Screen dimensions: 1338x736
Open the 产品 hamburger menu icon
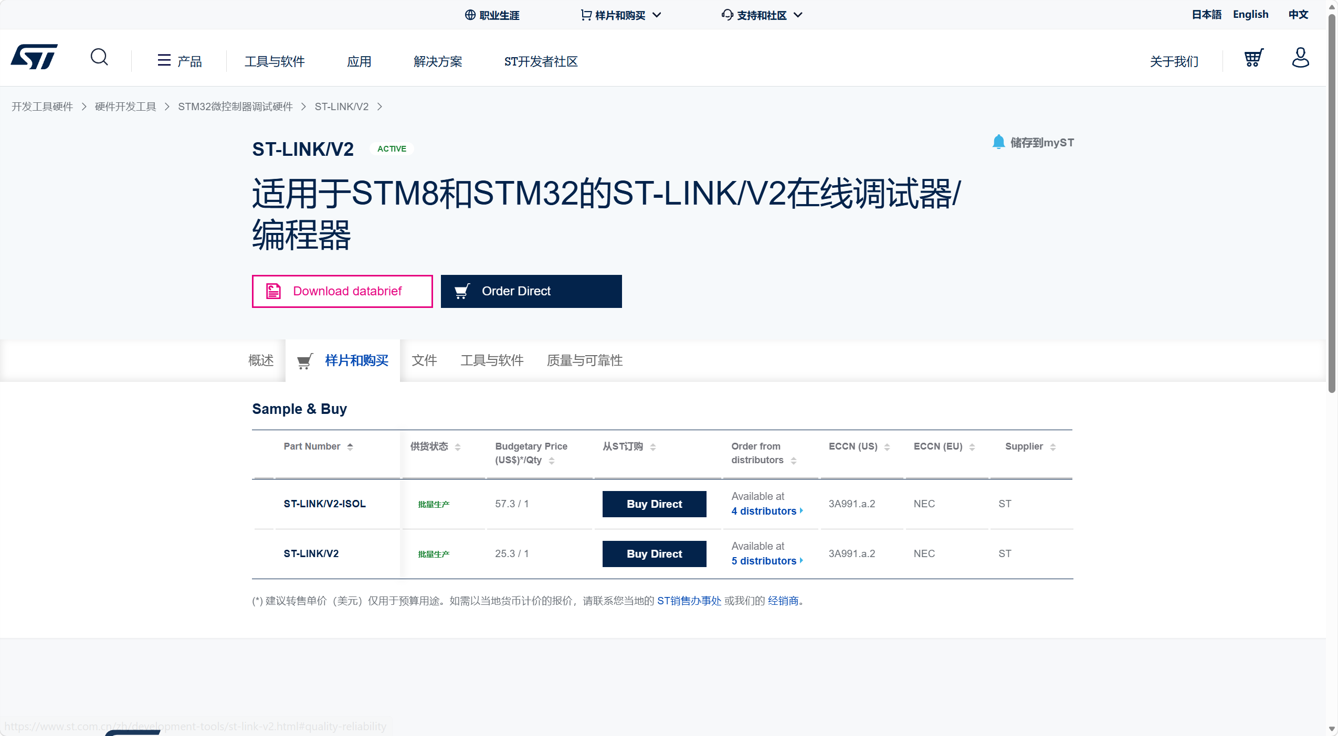pyautogui.click(x=164, y=60)
